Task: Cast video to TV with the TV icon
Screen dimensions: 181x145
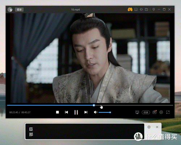Action: pyautogui.click(x=137, y=112)
